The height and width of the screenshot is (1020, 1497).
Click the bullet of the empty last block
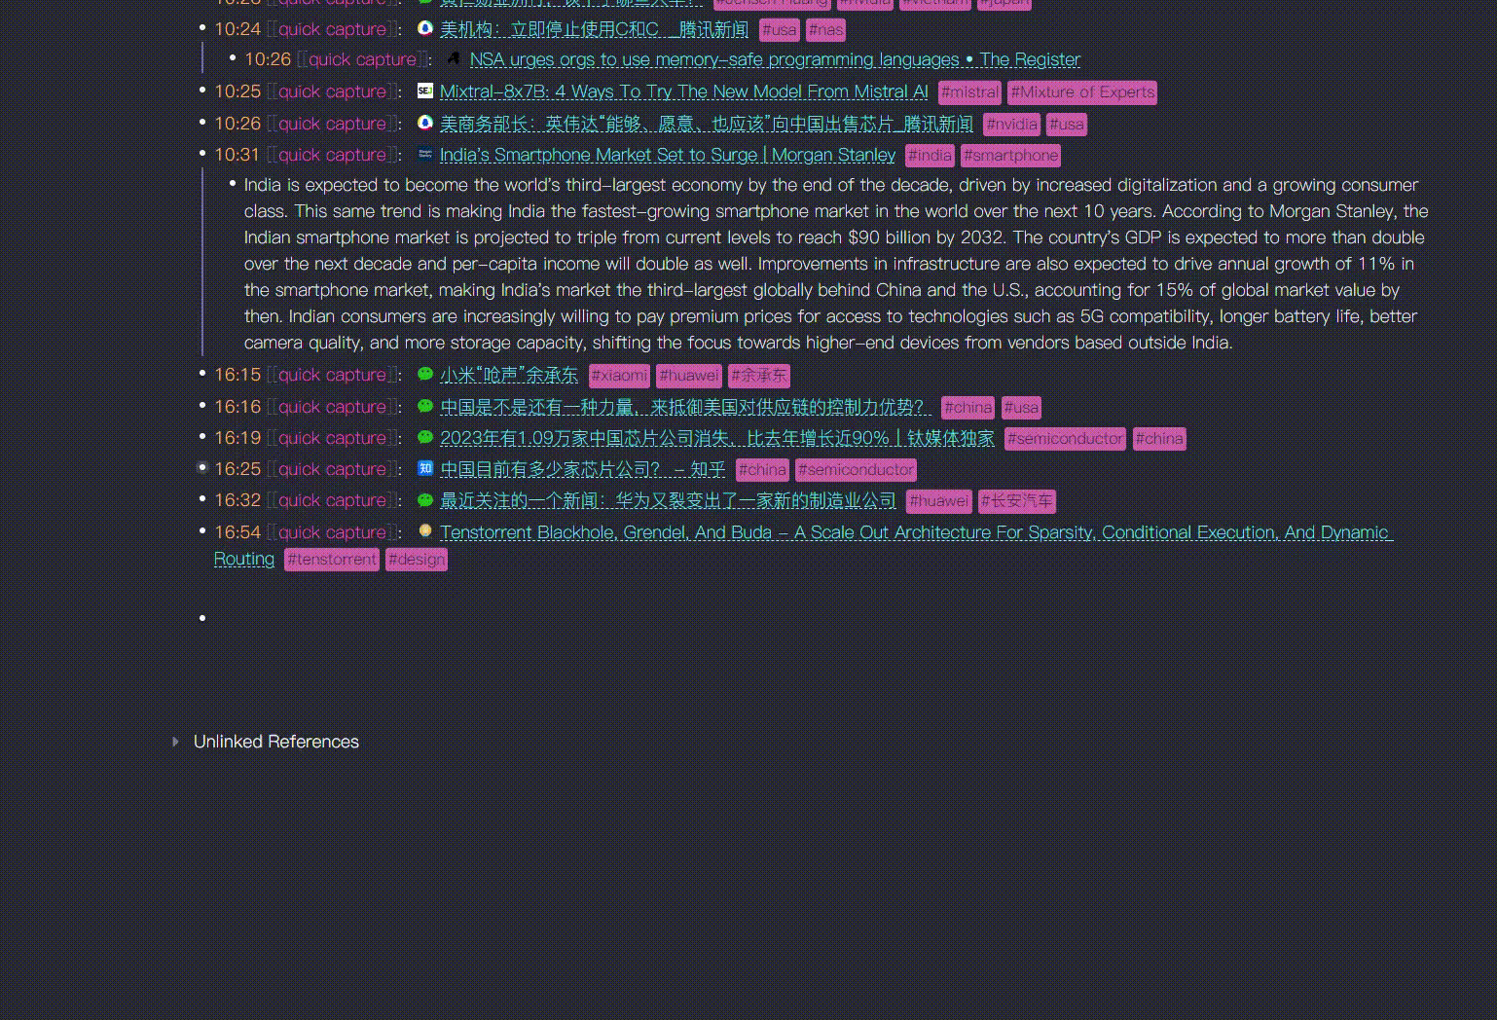(x=202, y=618)
